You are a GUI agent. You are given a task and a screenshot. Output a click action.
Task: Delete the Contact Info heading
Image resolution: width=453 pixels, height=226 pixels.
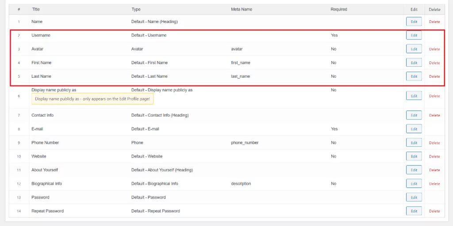434,115
